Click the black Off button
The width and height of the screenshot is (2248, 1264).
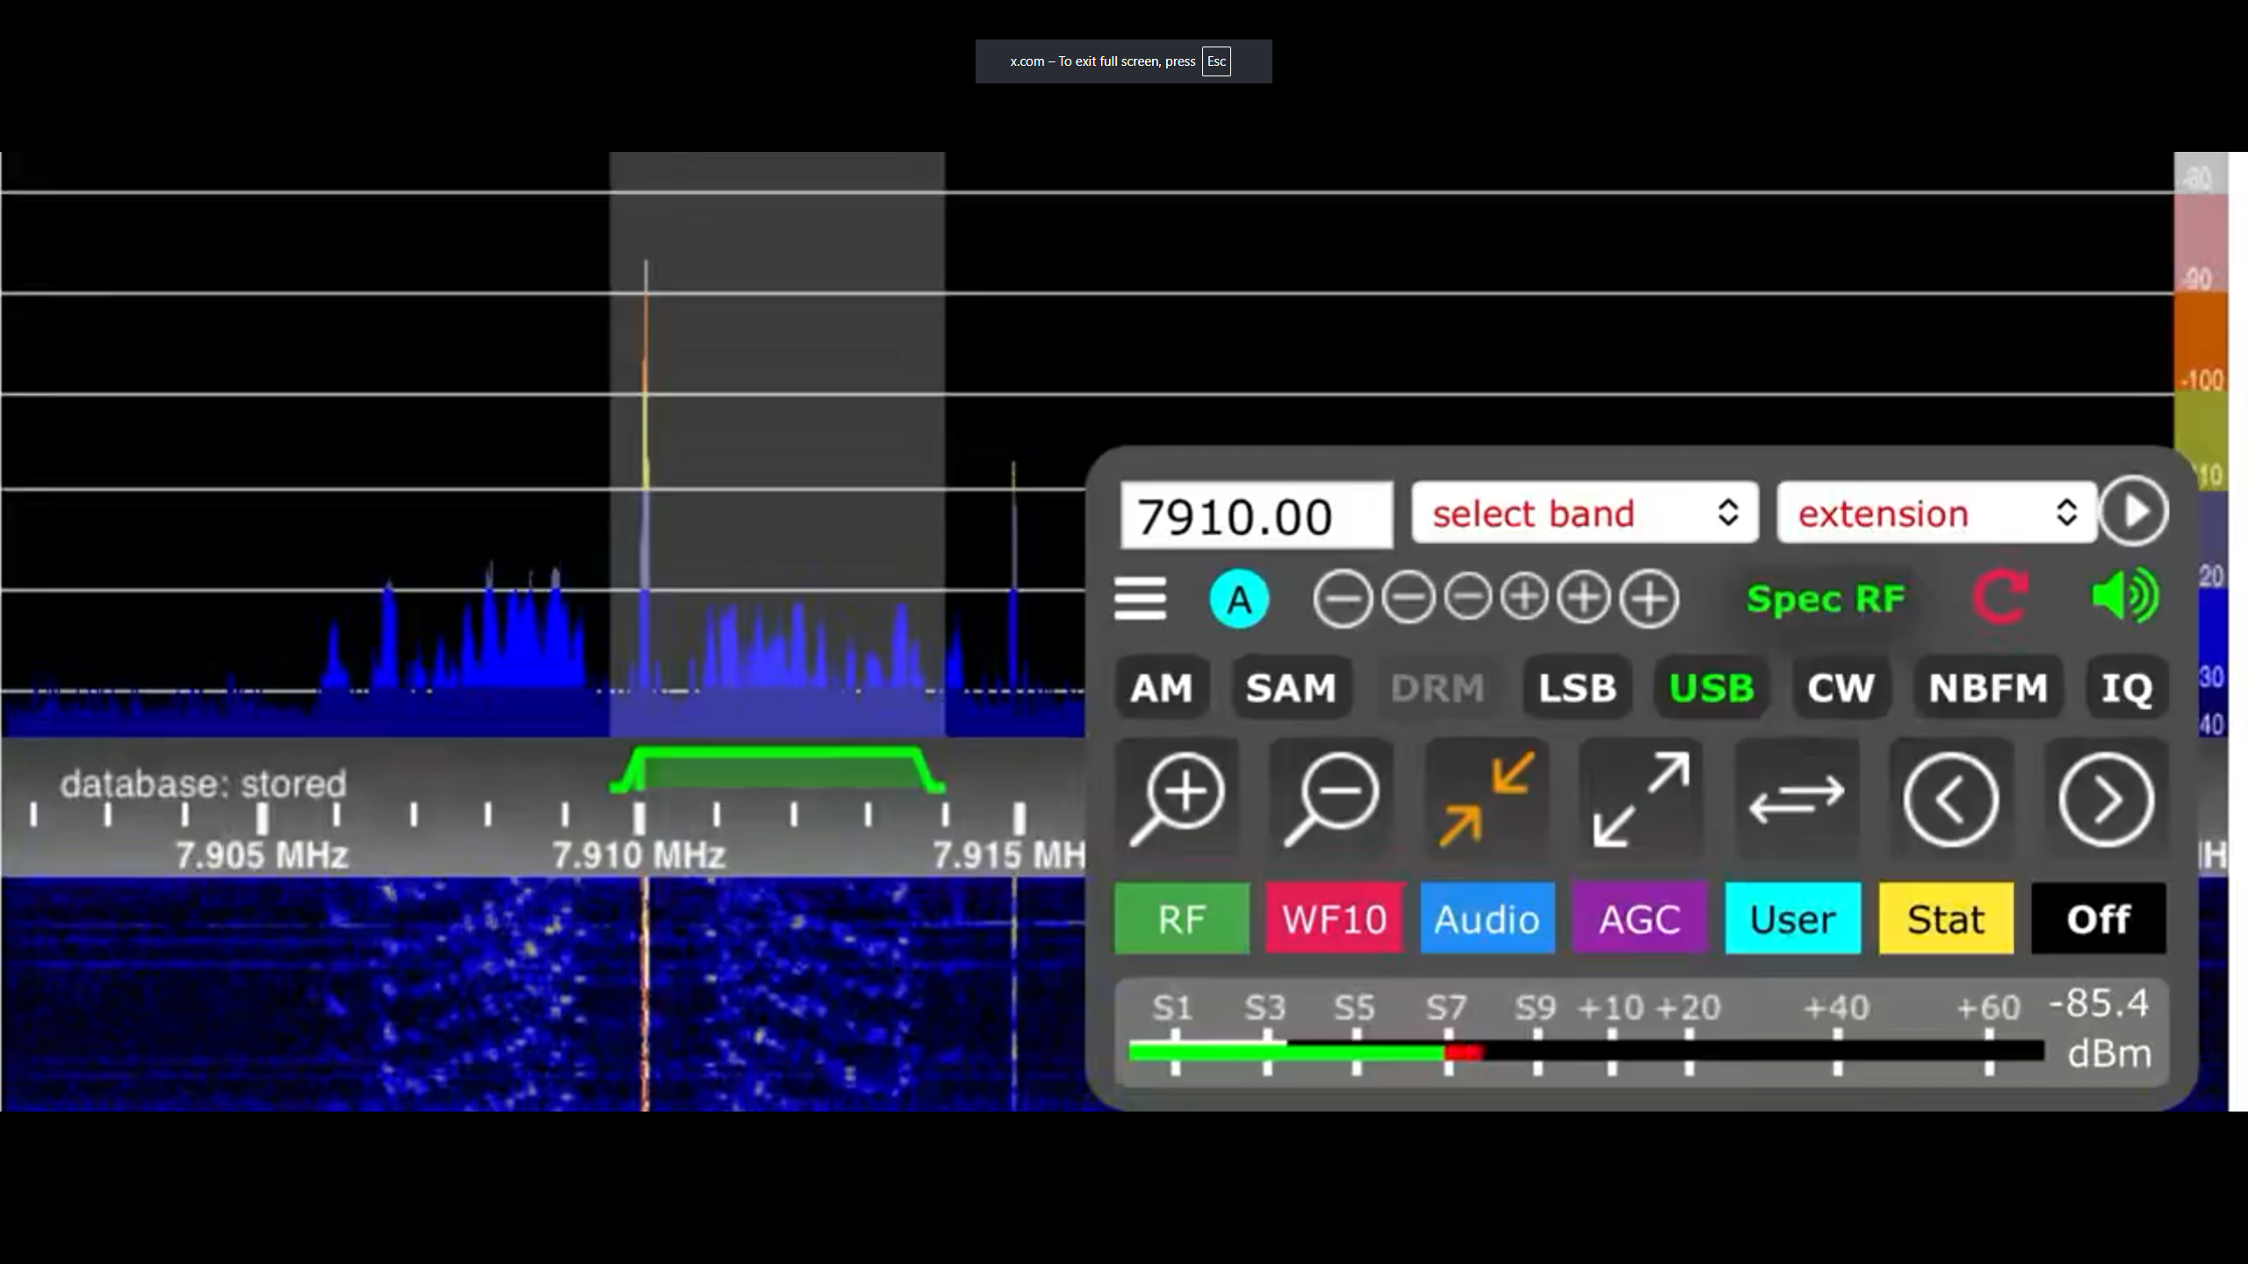(x=2098, y=919)
